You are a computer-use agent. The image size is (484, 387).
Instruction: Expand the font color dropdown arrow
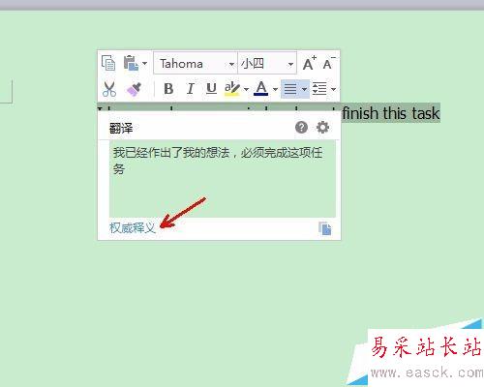(275, 89)
